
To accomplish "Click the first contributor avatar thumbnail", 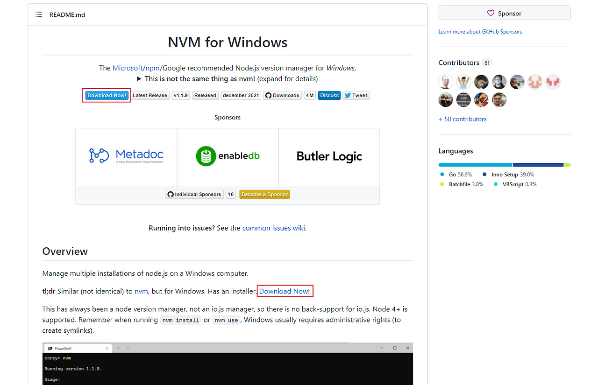I will tap(445, 82).
